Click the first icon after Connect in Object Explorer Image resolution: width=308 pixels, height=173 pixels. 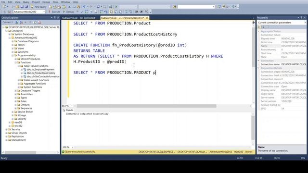click(x=17, y=23)
